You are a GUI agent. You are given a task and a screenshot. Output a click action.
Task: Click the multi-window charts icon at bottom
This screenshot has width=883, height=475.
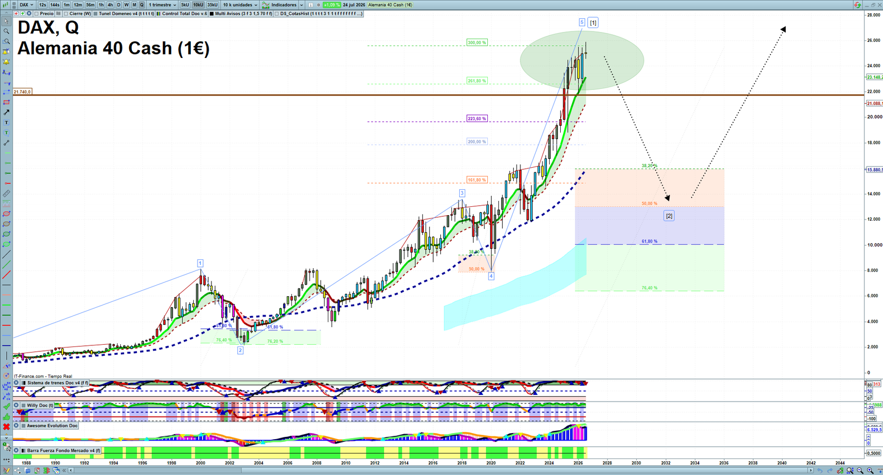click(56, 471)
